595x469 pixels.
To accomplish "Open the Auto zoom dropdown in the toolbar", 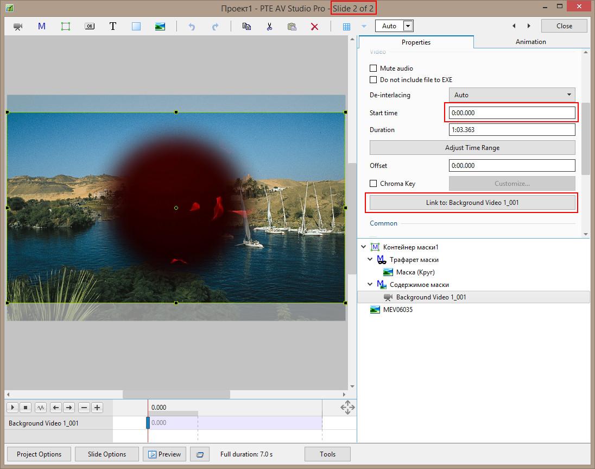I will (x=408, y=26).
